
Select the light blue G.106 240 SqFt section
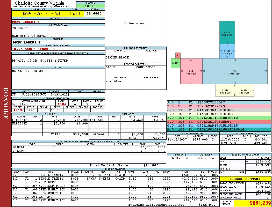coord(227,51)
